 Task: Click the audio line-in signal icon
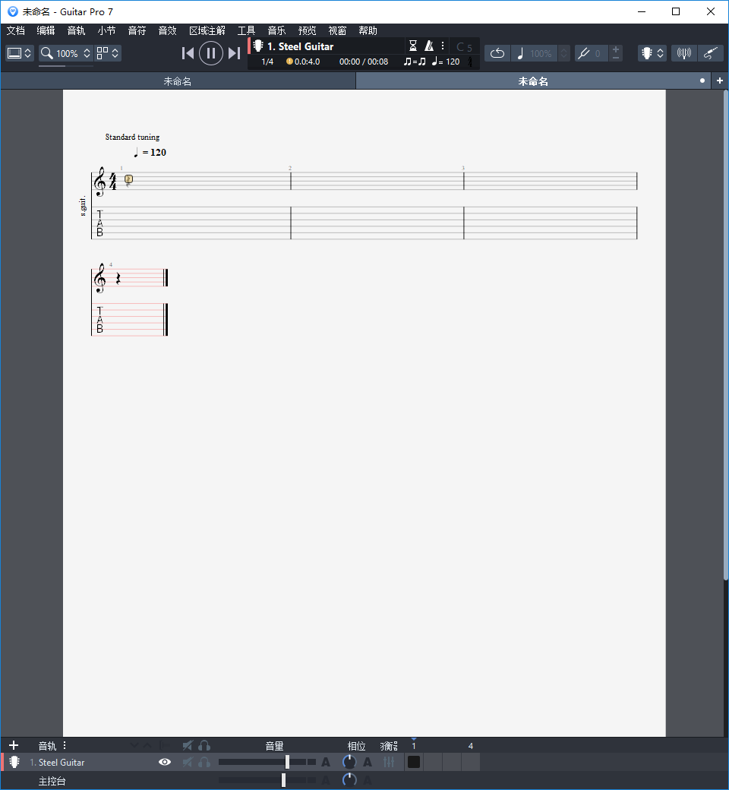(x=683, y=53)
